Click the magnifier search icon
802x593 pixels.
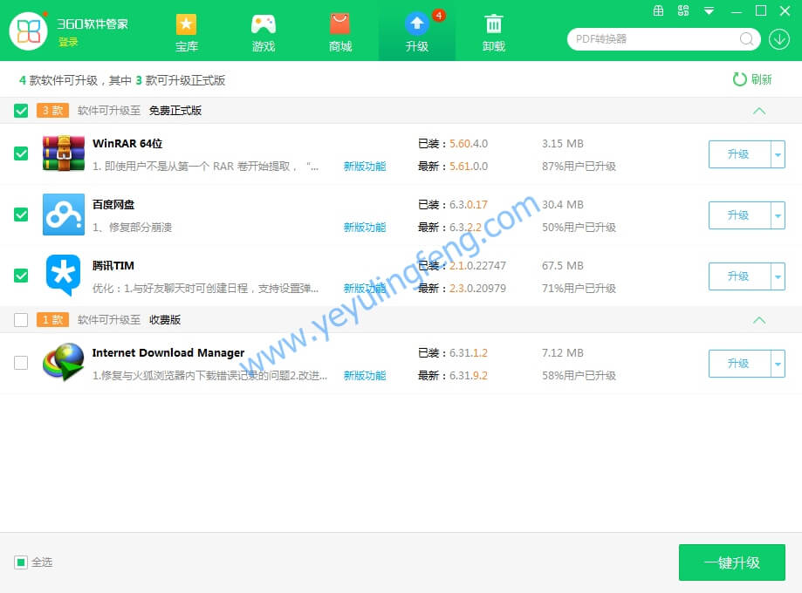coord(747,39)
